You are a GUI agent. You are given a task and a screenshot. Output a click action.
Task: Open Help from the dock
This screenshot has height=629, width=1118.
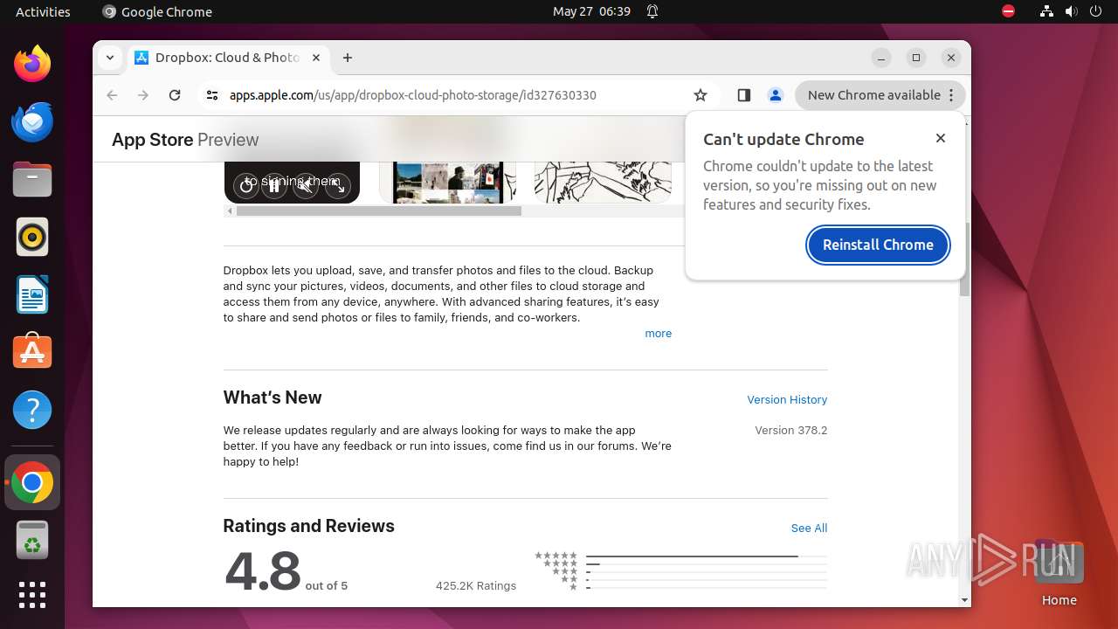32,410
